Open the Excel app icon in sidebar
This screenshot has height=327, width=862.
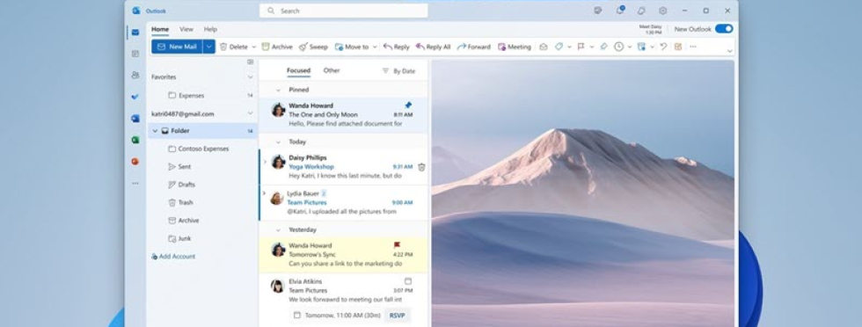[135, 140]
